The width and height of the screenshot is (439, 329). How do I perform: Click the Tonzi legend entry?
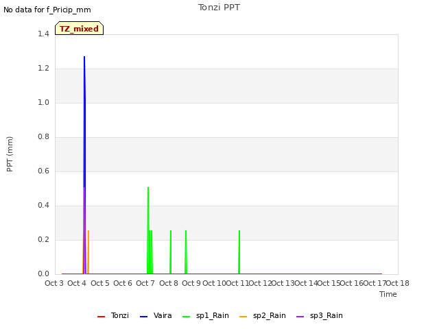tap(113, 316)
